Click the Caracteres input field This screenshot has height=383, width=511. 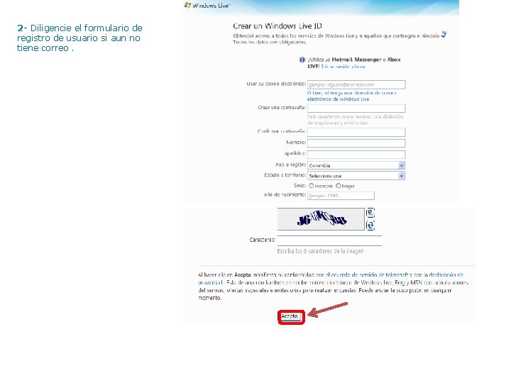(329, 240)
